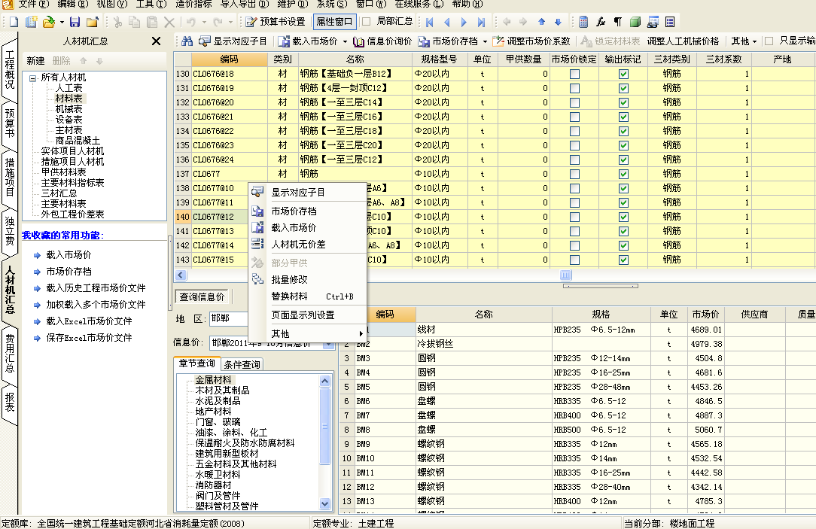816x529 pixels.
Task: Open the calculator icon in toolbar
Action: [583, 22]
